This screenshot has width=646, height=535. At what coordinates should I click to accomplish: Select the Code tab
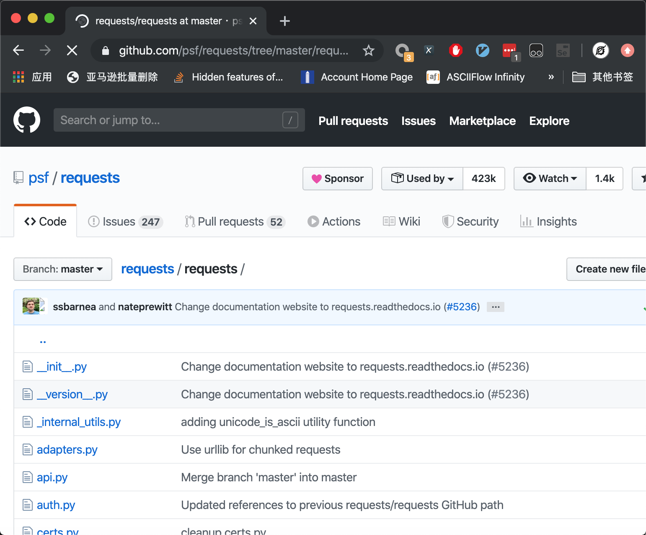pyautogui.click(x=45, y=221)
